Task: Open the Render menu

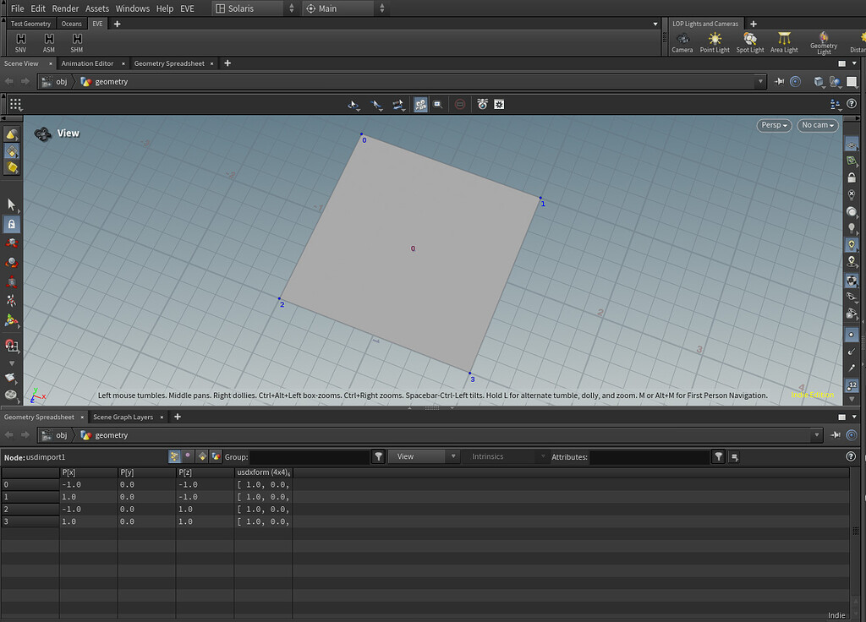Action: coord(65,8)
